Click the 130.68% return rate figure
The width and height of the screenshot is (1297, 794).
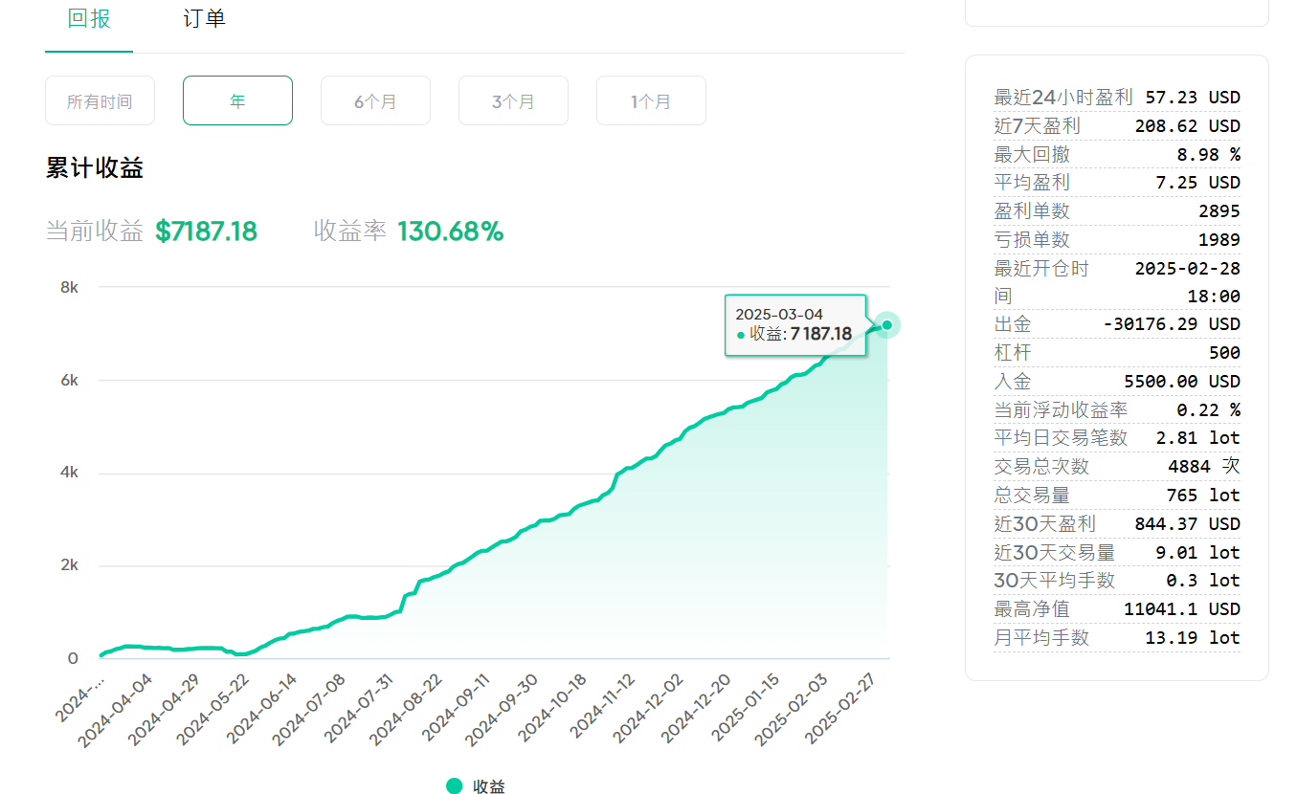point(450,232)
